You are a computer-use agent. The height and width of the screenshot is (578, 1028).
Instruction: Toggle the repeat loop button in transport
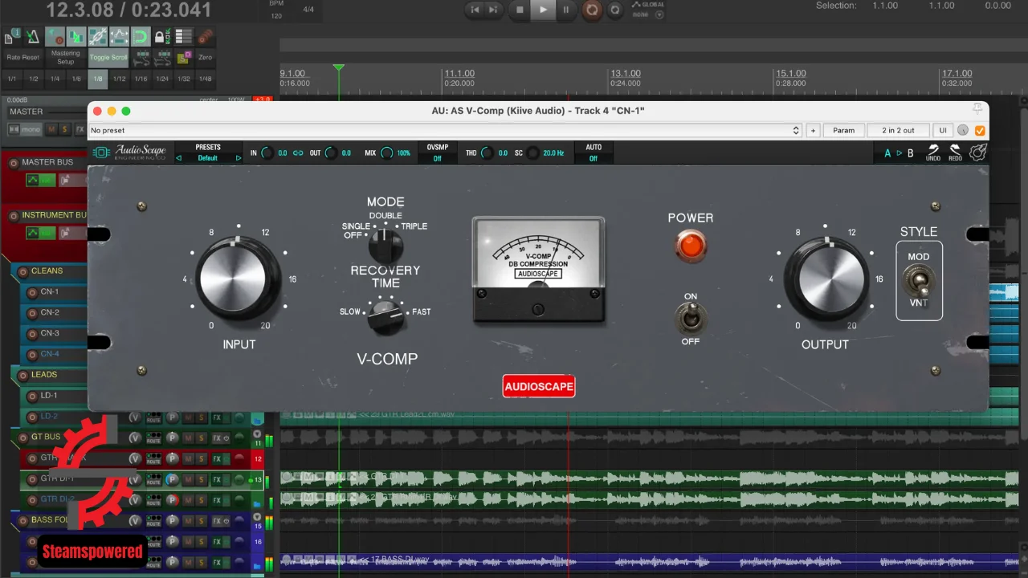click(x=615, y=10)
